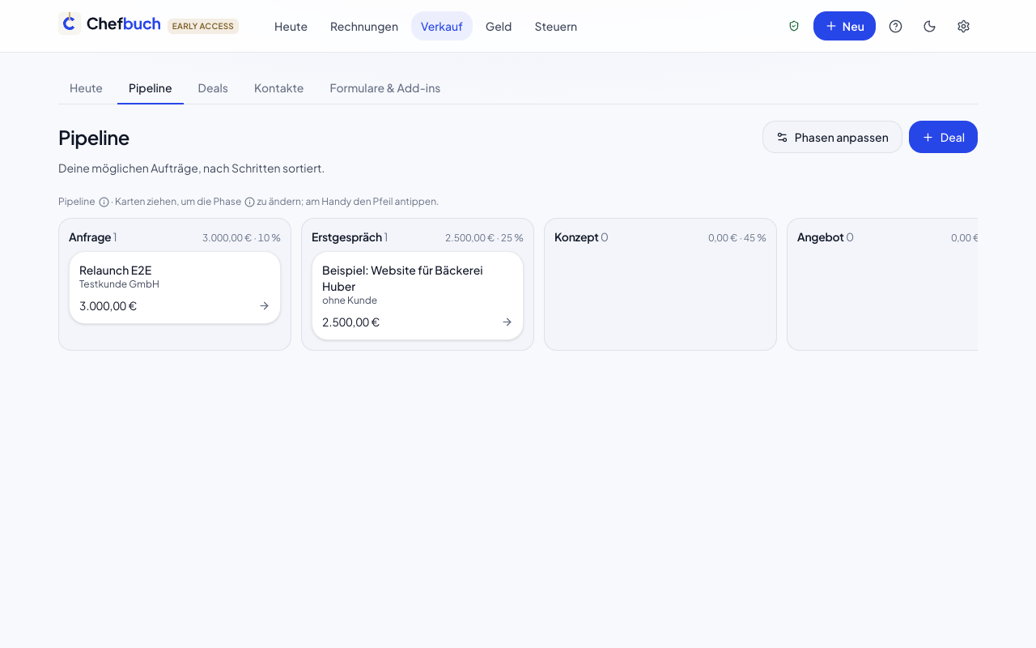This screenshot has height=648, width=1036.
Task: Click the 3.000,00 € card amount
Action: pyautogui.click(x=108, y=305)
